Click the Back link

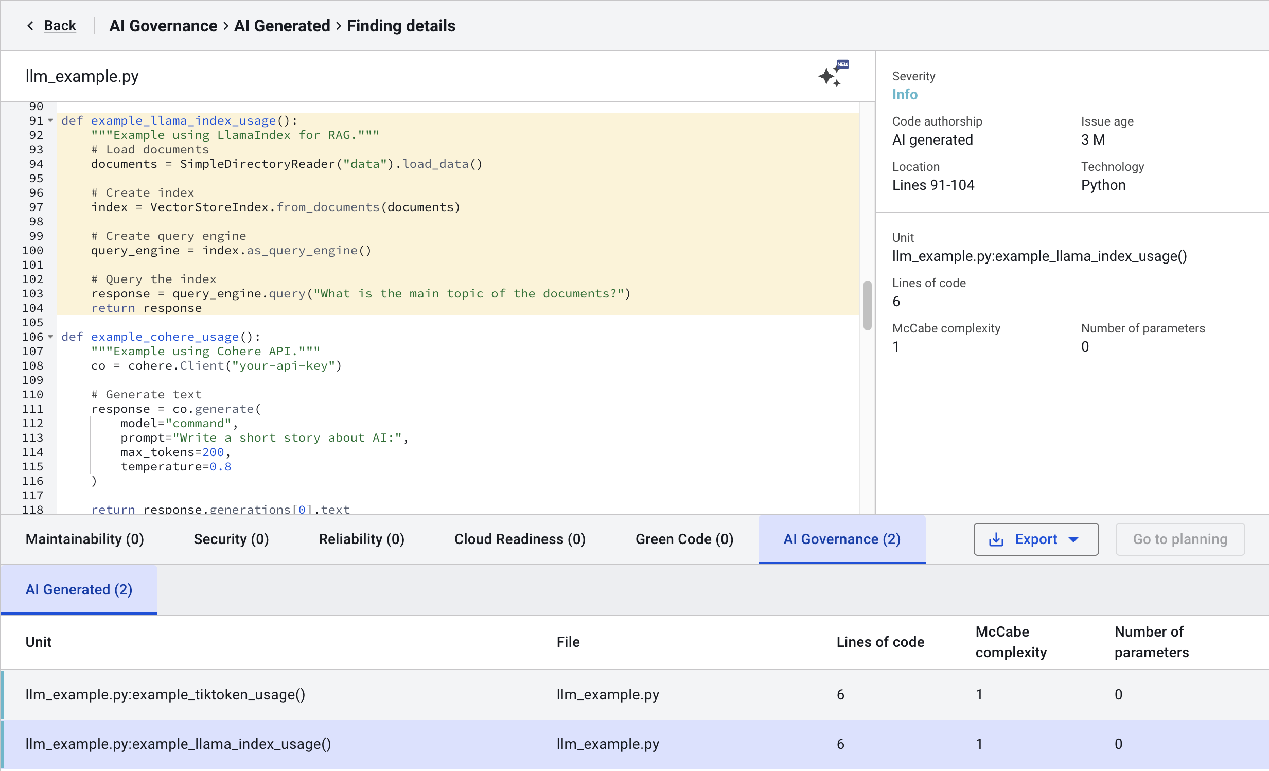coord(60,26)
